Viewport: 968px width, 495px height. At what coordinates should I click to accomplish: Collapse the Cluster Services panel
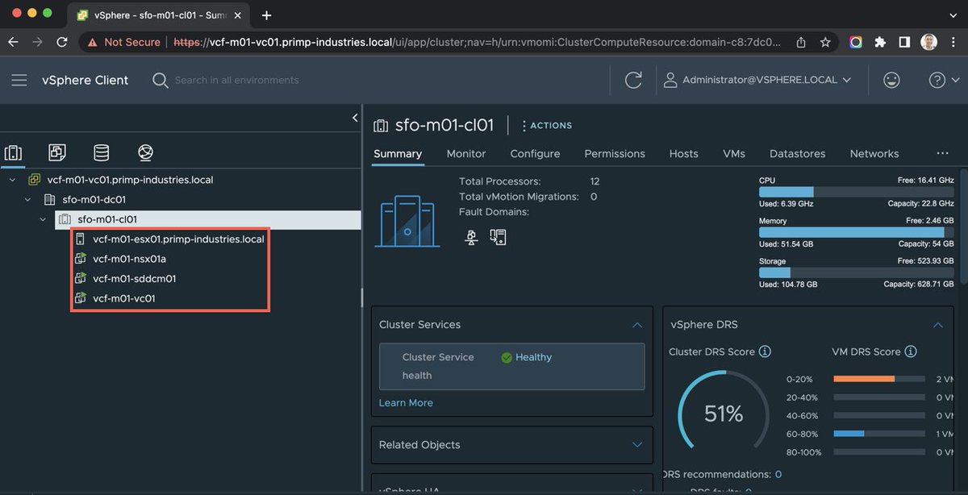[x=636, y=324]
